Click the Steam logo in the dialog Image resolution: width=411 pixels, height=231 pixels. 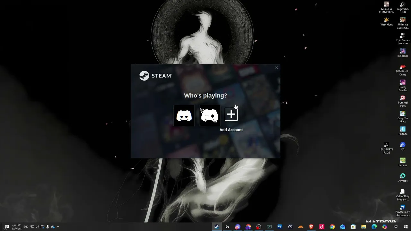click(156, 76)
